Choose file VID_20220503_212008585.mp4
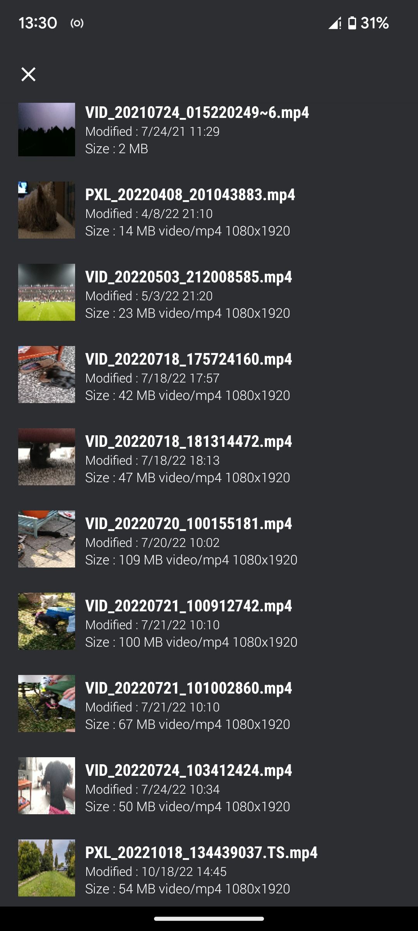 pos(188,277)
